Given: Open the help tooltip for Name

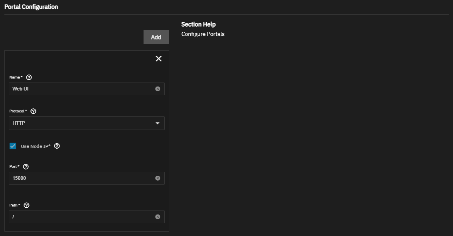Looking at the screenshot, I should 29,77.
